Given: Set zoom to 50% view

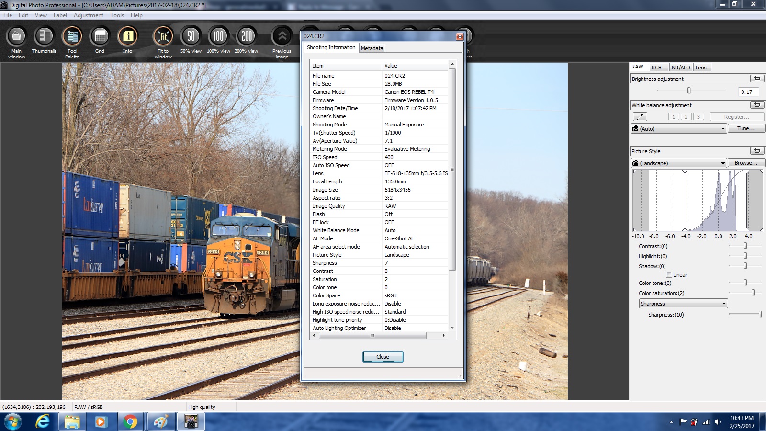Looking at the screenshot, I should click(x=191, y=37).
